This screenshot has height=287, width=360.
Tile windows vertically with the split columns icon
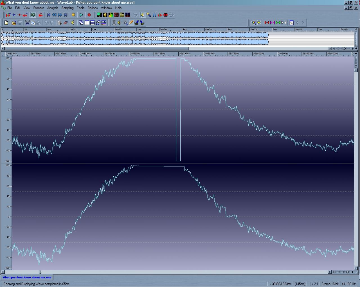click(x=87, y=23)
